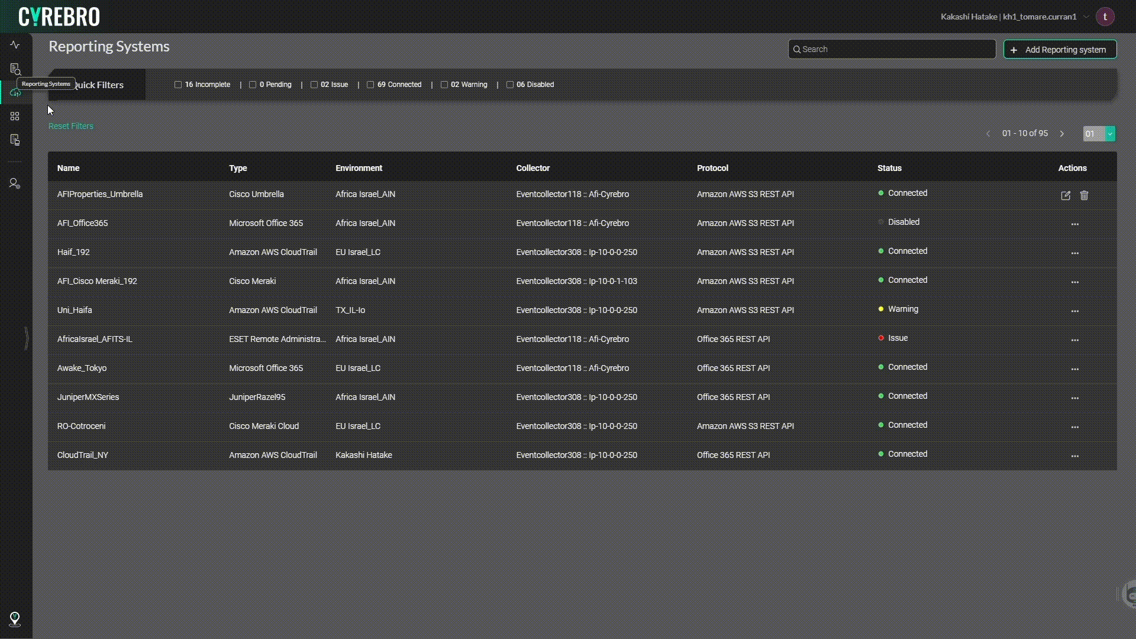Click the Reporting Systems sidebar icon

pos(15,93)
